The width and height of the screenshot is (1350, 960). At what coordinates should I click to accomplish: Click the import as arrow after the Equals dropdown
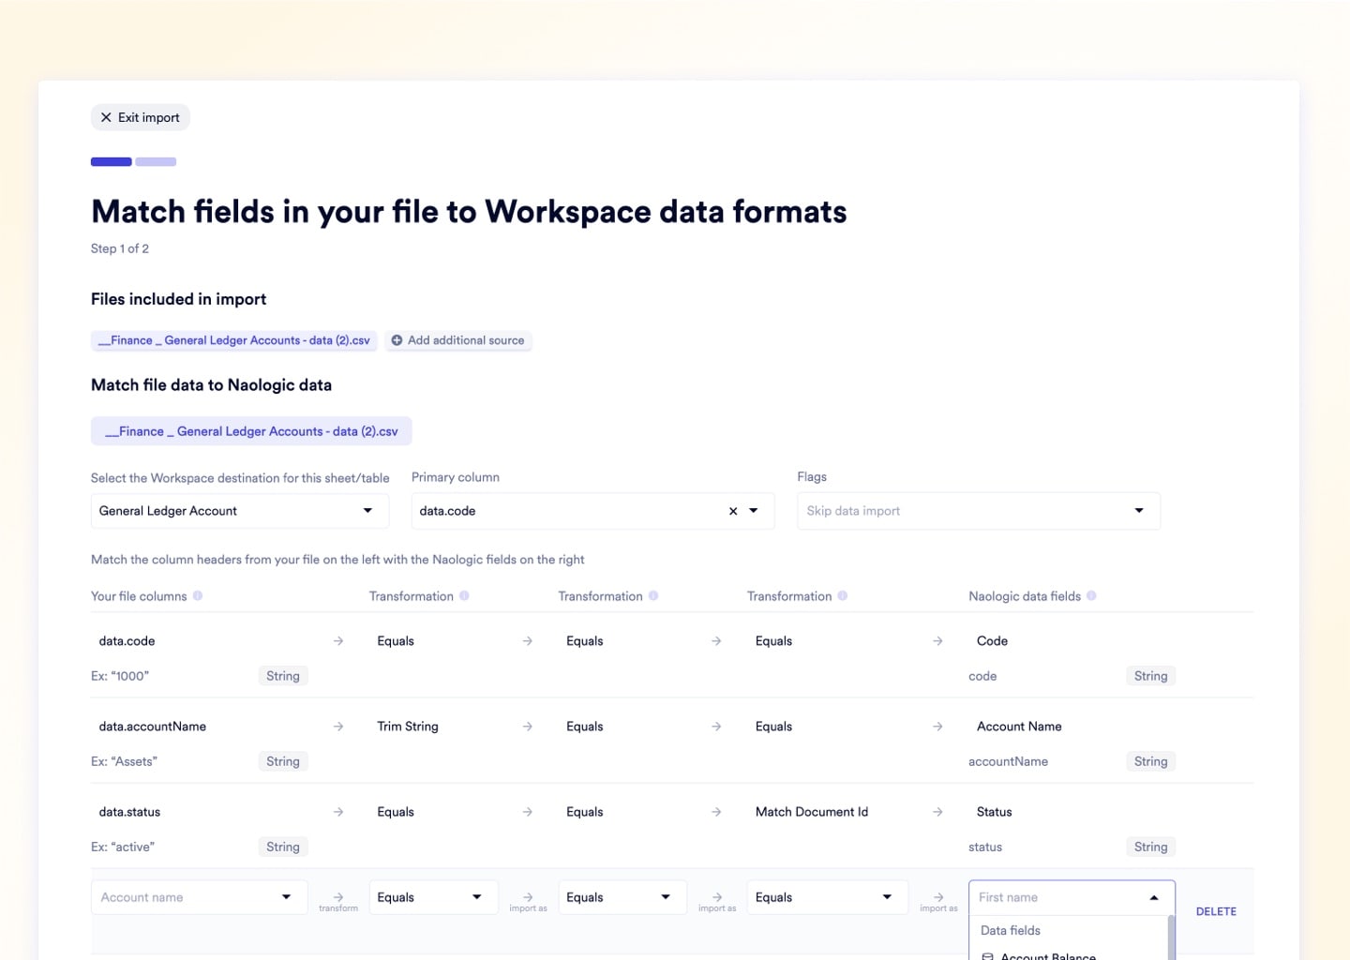(x=528, y=896)
